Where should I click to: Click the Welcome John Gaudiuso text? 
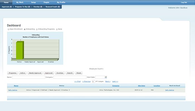click(178, 8)
